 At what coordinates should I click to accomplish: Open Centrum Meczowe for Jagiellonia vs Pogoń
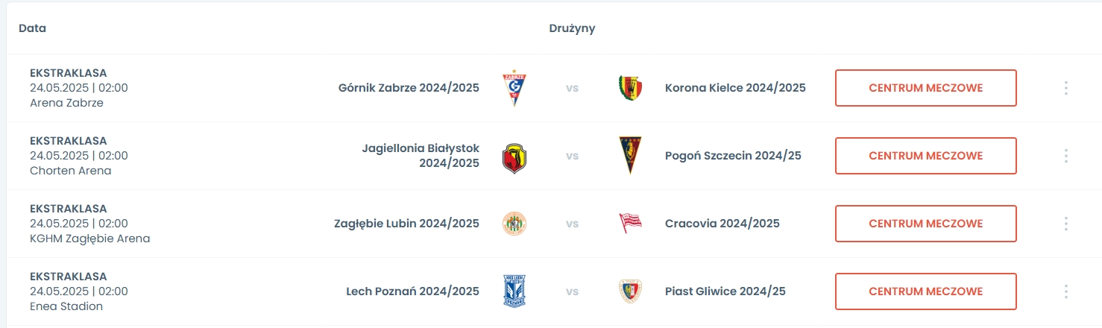(925, 156)
